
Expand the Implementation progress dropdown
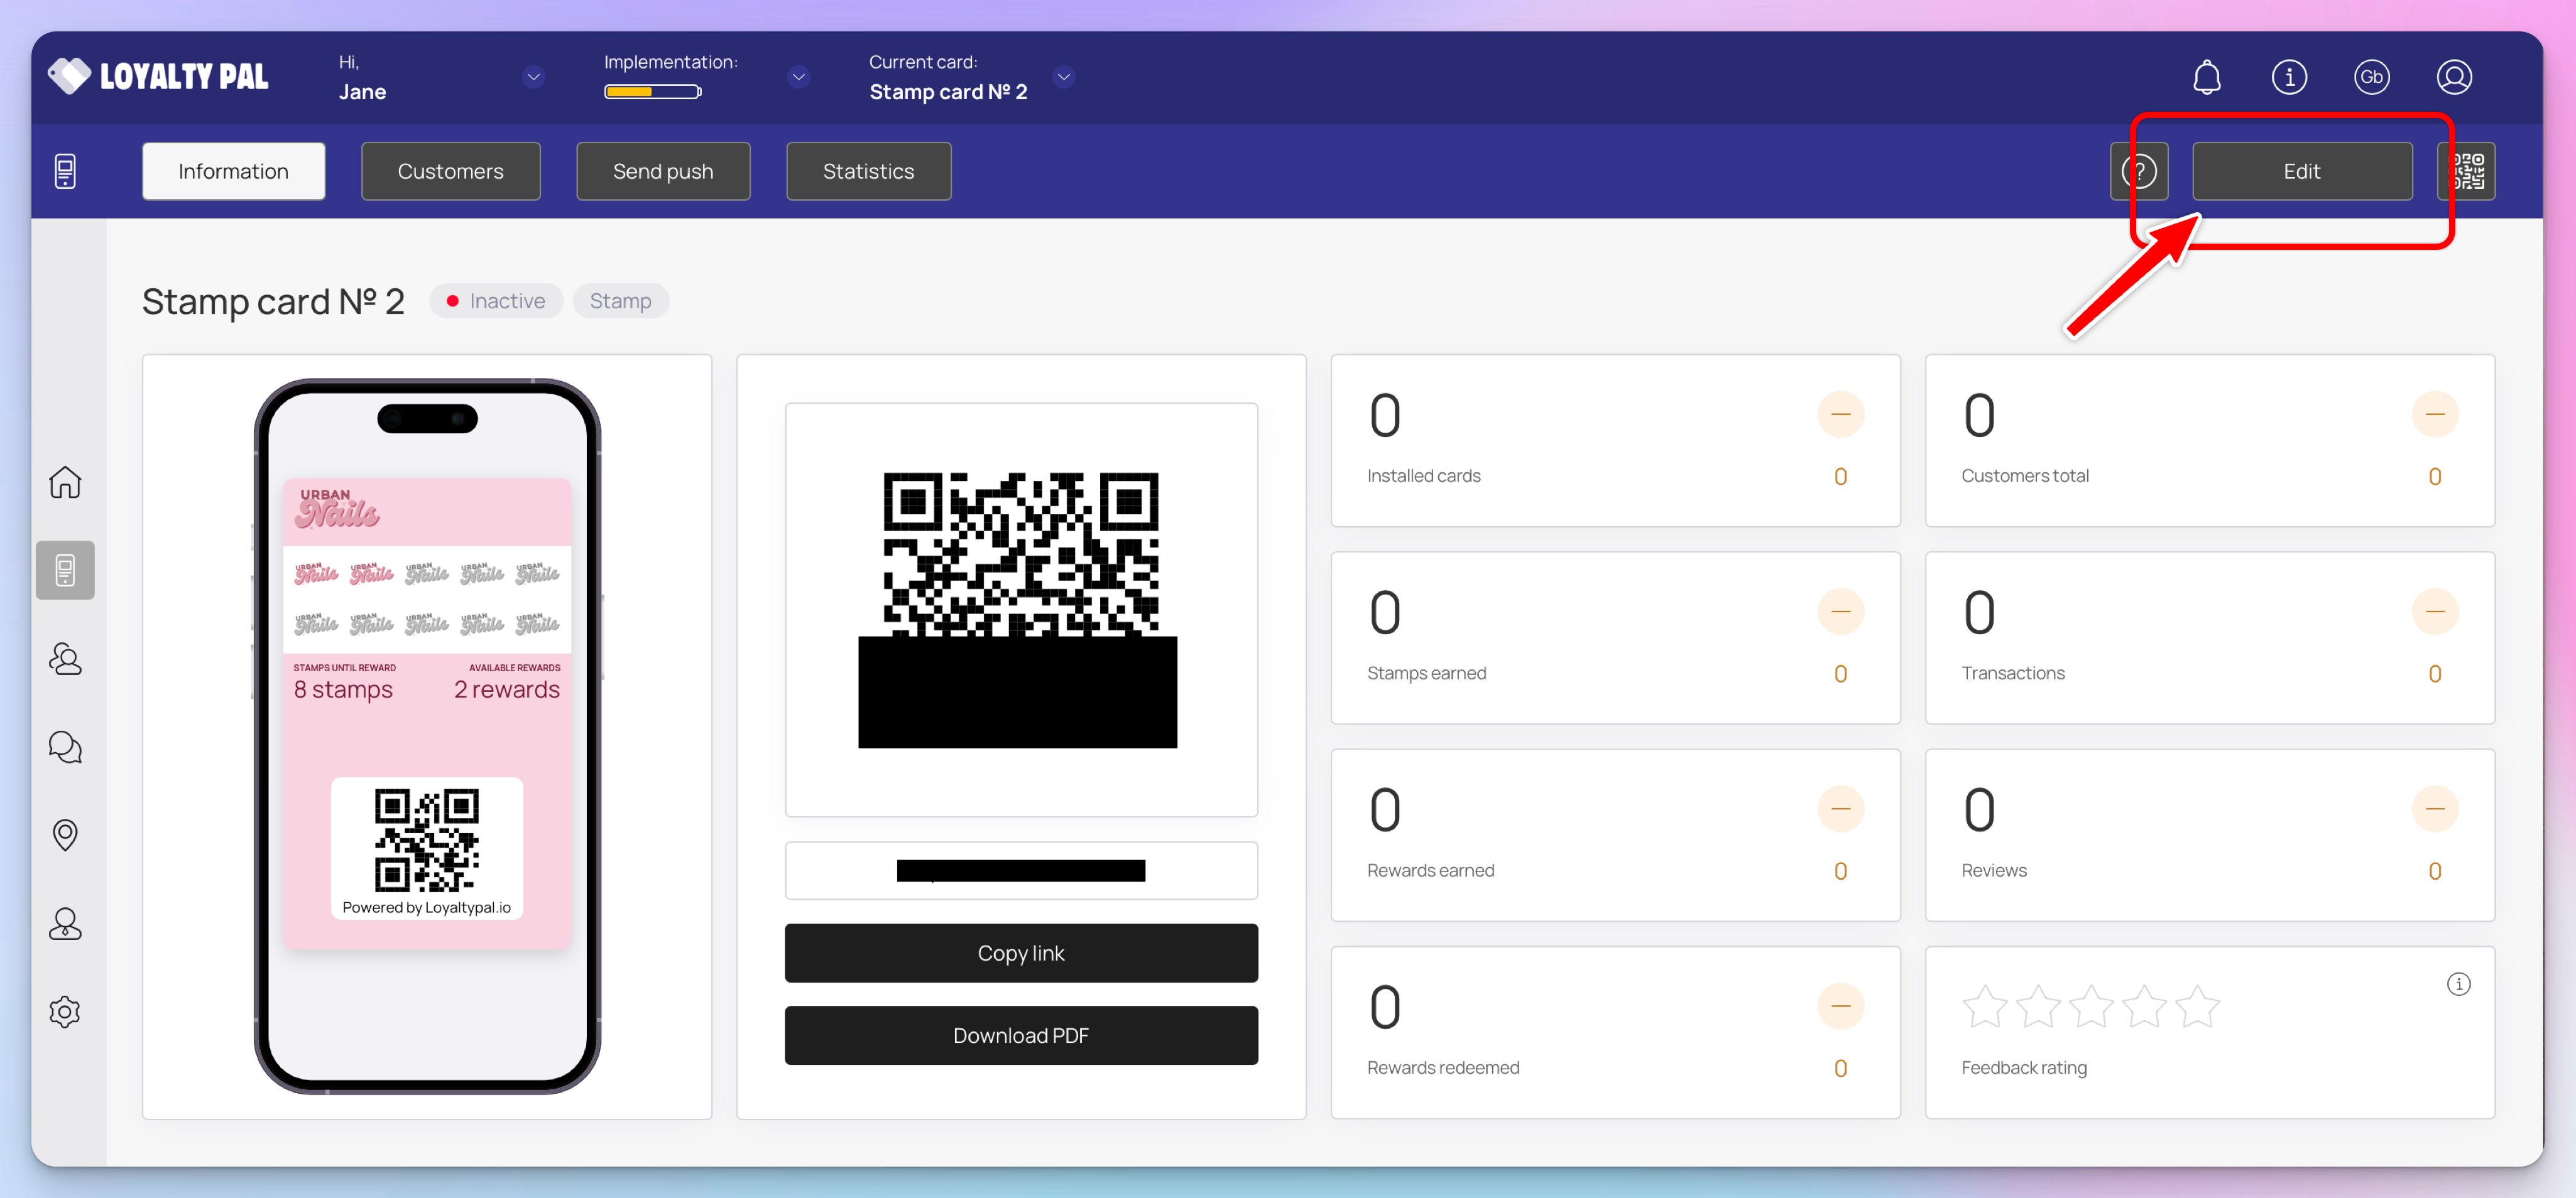coord(798,77)
